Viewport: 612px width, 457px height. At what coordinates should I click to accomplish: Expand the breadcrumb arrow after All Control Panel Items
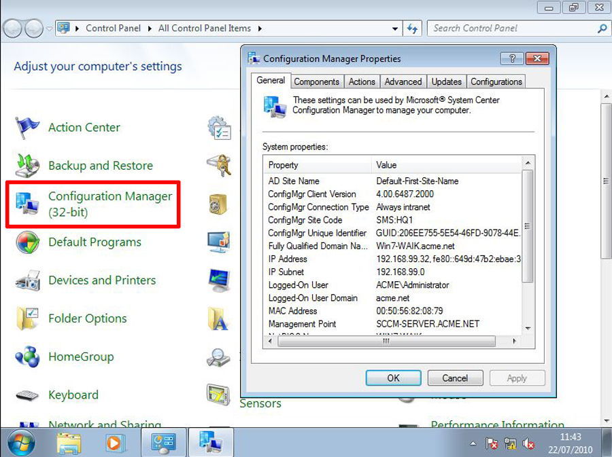click(x=260, y=29)
